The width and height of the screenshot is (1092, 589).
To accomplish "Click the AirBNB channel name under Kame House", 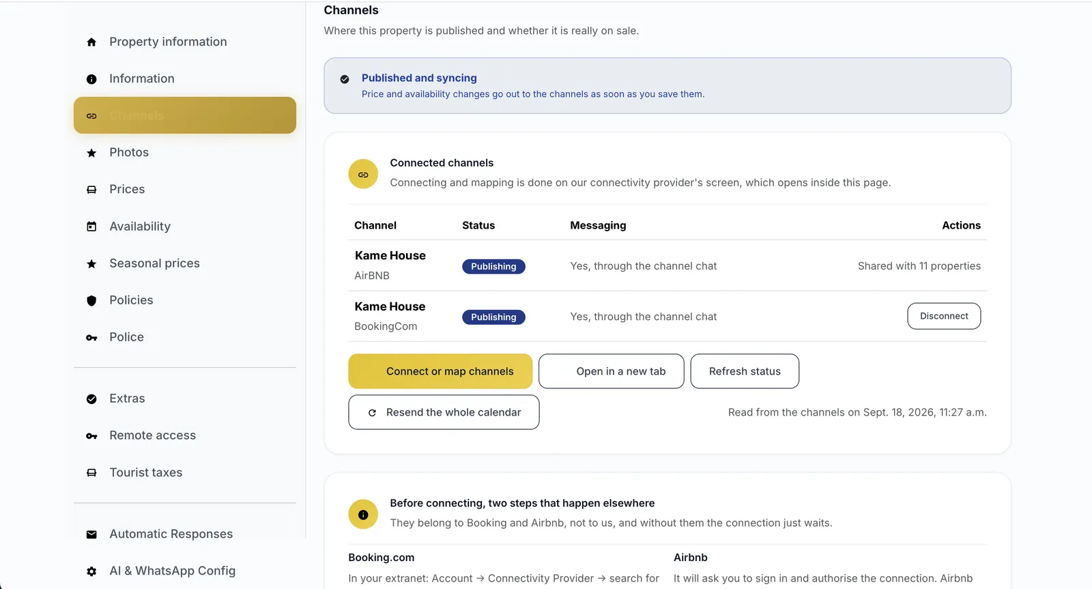I will click(x=372, y=276).
